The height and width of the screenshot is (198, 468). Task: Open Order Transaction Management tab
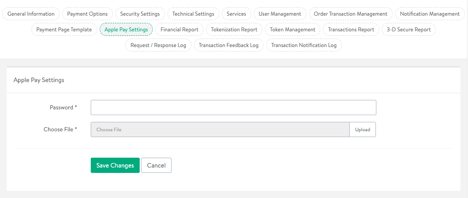350,14
